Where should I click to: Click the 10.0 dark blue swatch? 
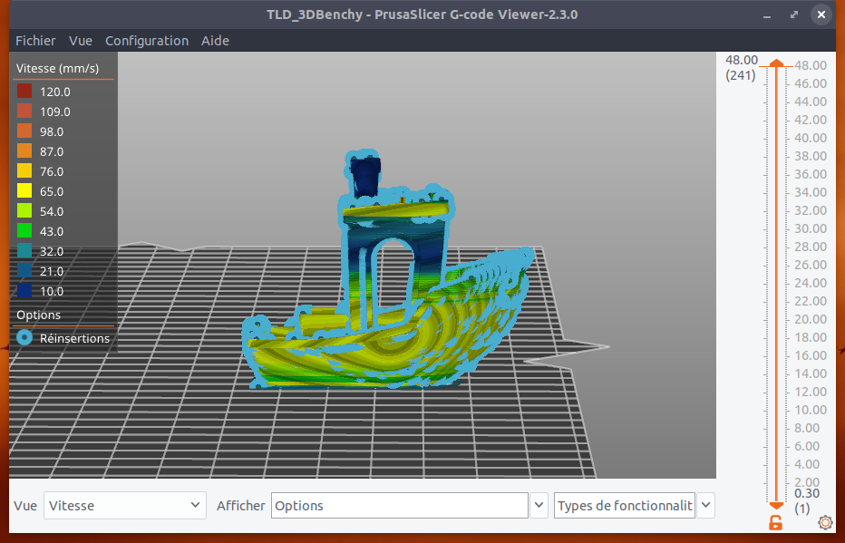pyautogui.click(x=24, y=290)
